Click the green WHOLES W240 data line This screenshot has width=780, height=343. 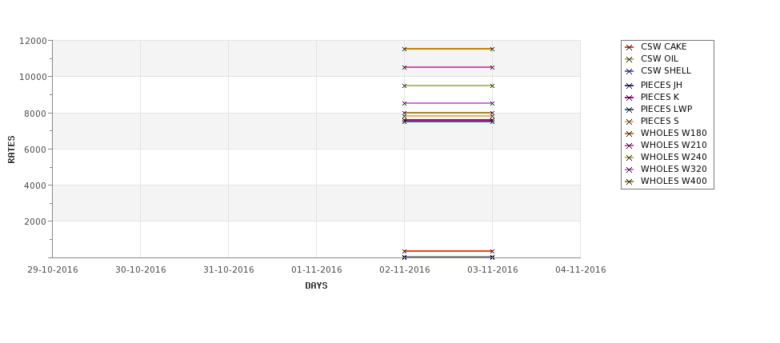(448, 86)
